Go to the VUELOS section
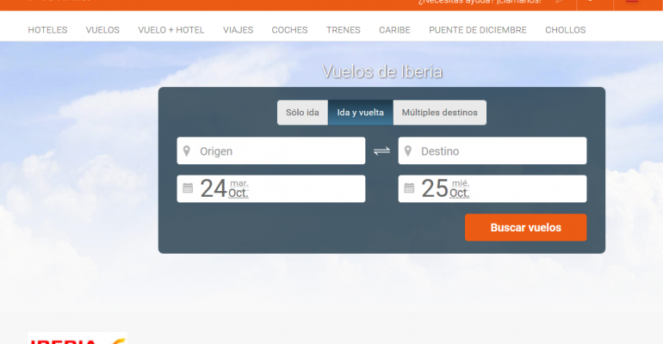663x344 pixels. click(102, 30)
